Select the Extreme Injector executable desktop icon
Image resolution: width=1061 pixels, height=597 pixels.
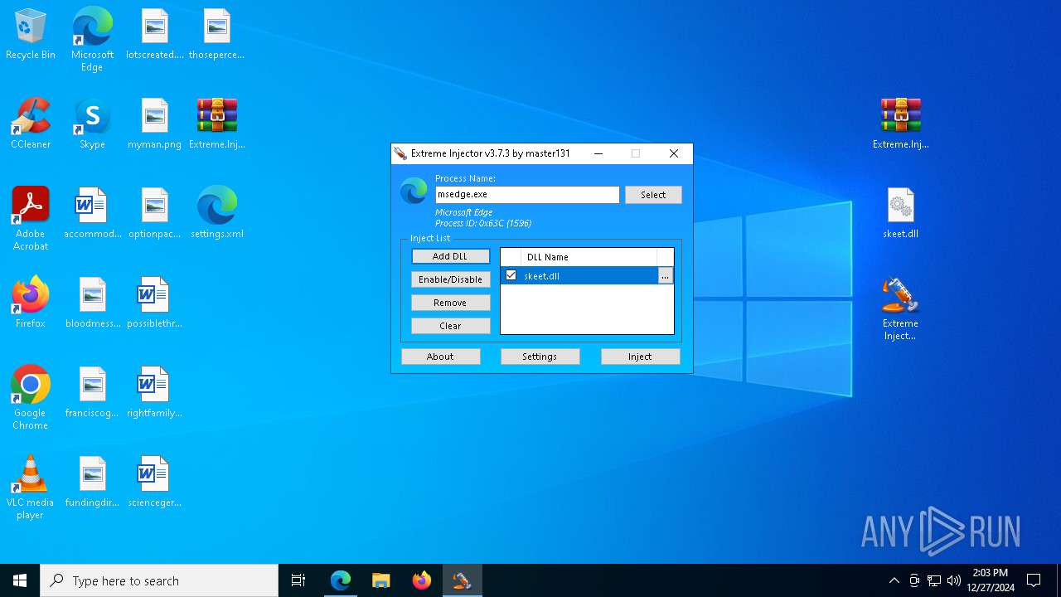click(900, 308)
